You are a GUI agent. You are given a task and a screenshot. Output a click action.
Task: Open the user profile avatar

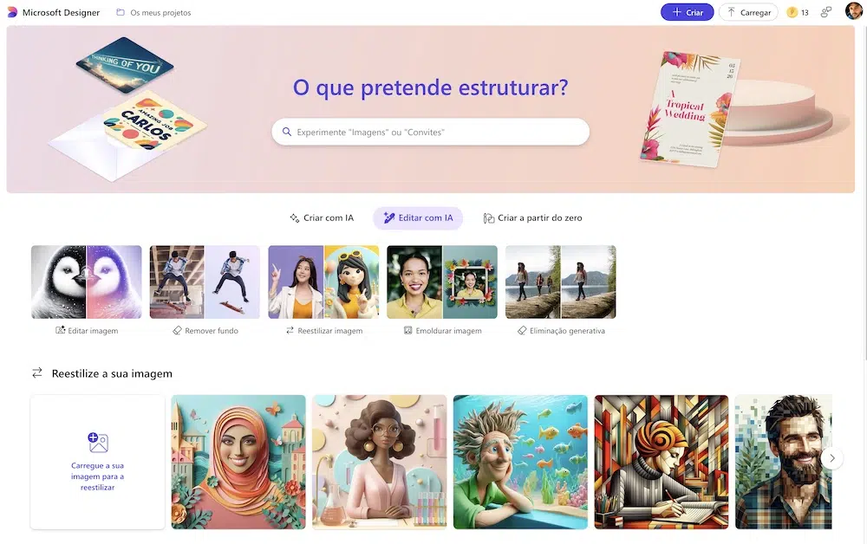coord(854,11)
